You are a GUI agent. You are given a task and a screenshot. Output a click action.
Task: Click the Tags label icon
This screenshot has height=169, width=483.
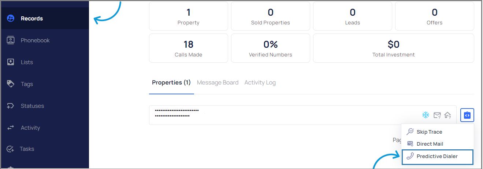11,84
